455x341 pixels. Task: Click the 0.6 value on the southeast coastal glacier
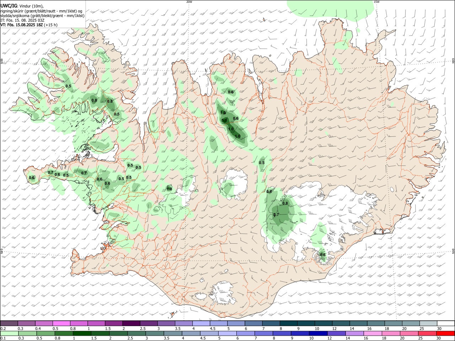pyautogui.click(x=323, y=255)
